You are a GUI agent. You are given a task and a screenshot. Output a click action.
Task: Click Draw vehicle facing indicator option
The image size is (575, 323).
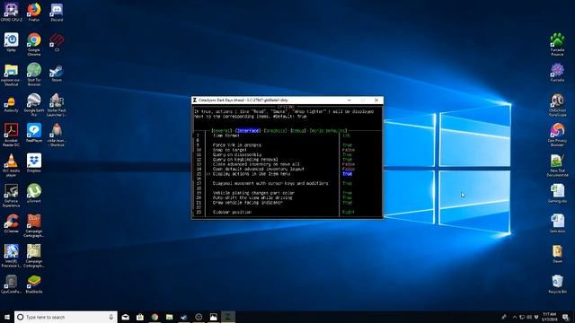pos(248,202)
